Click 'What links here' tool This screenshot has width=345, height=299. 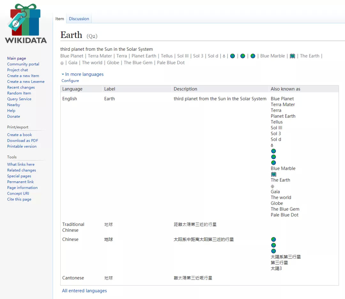[21, 164]
